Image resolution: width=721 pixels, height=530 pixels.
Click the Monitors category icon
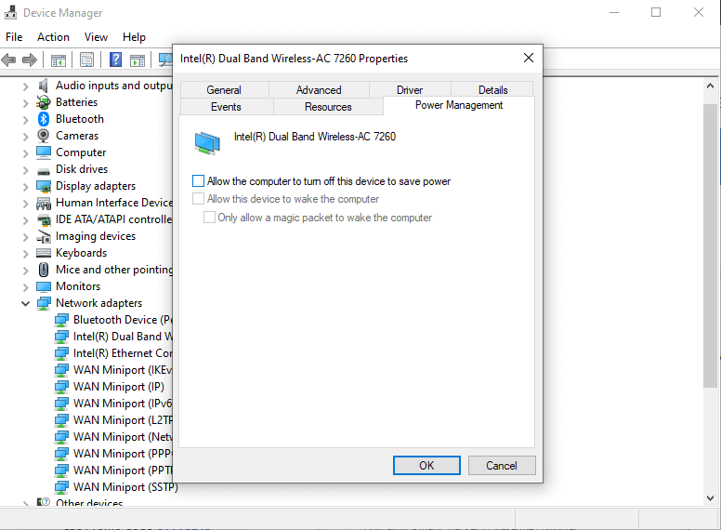44,286
